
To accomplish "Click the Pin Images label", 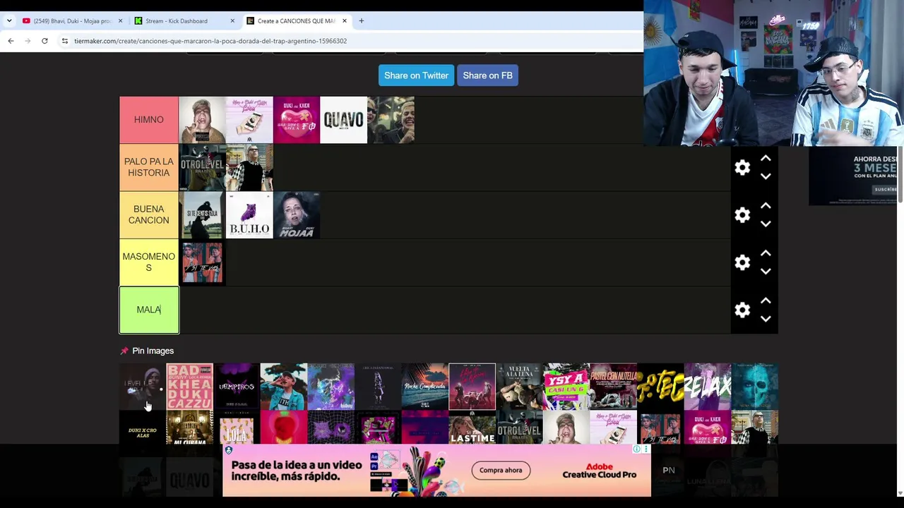I will point(153,351).
